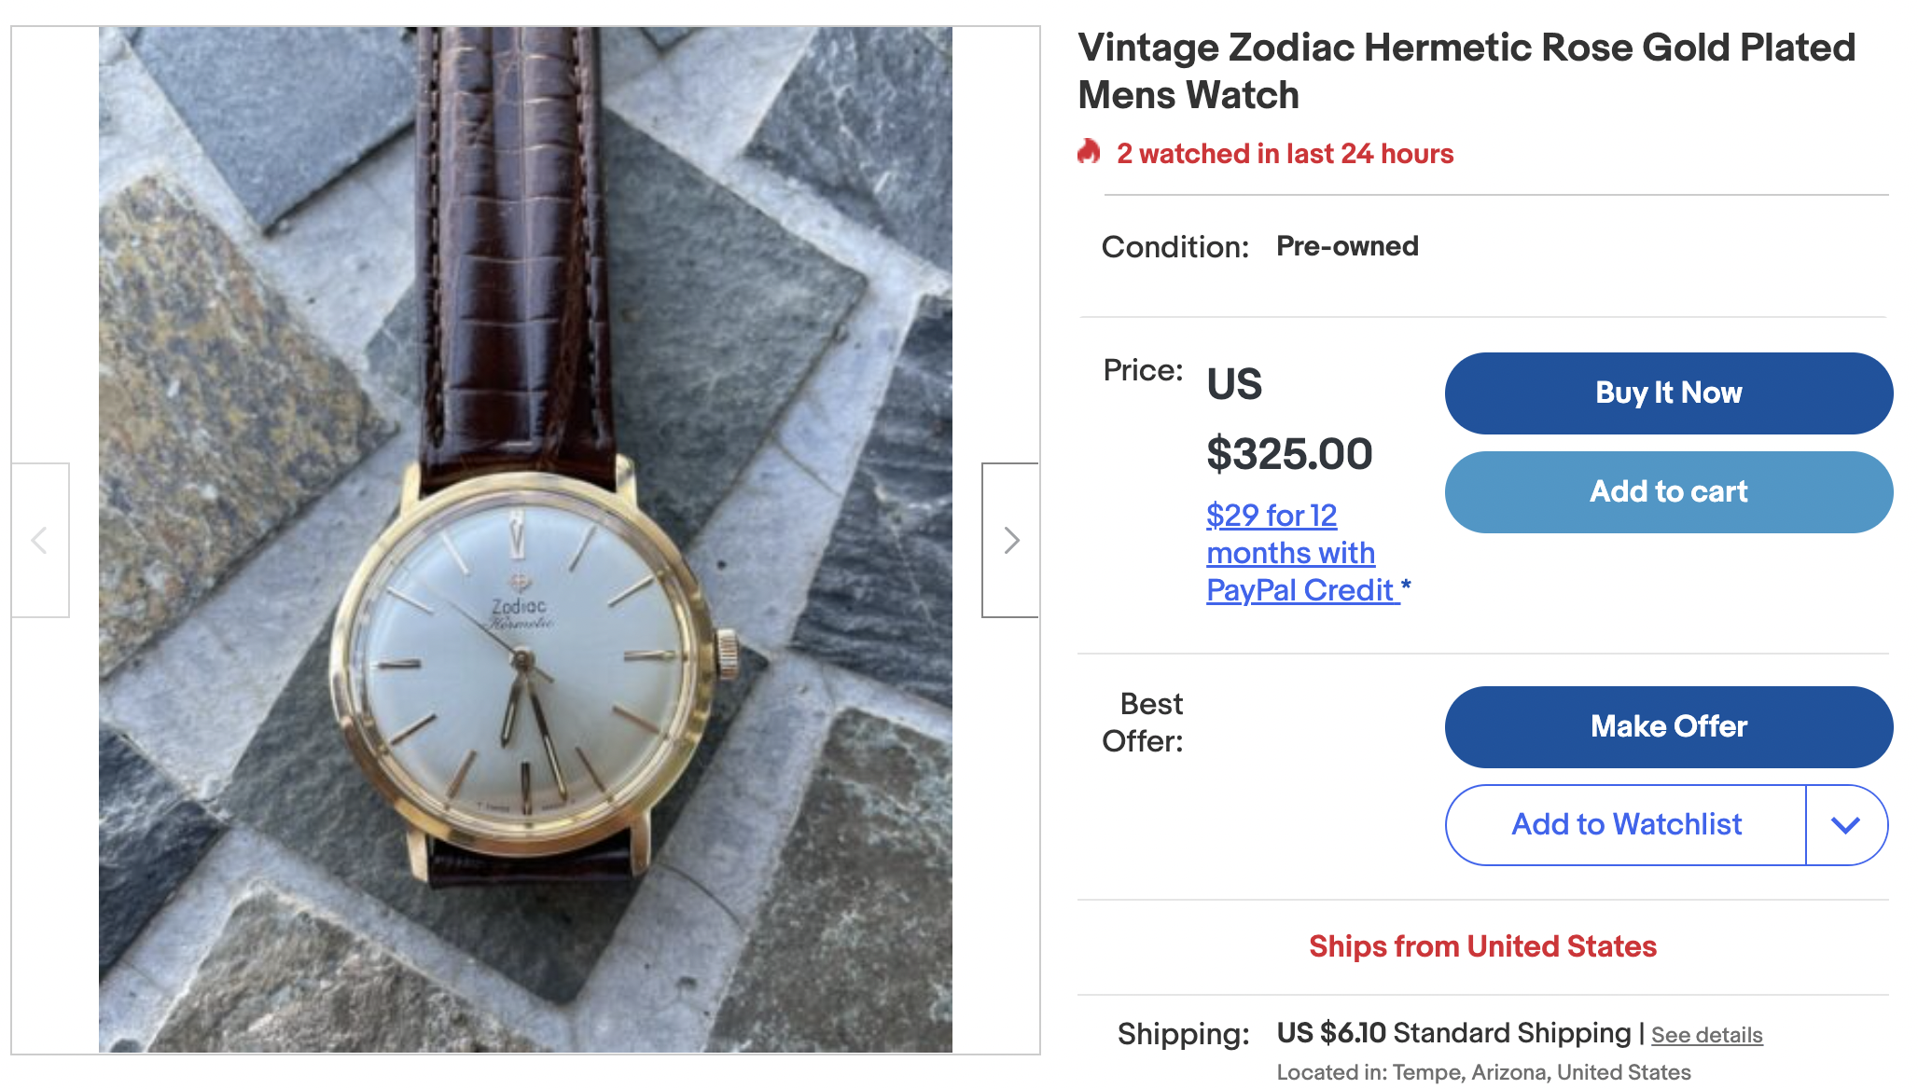
Task: Click the Vintage Zodiac Hermetic listing title
Action: click(x=1466, y=71)
